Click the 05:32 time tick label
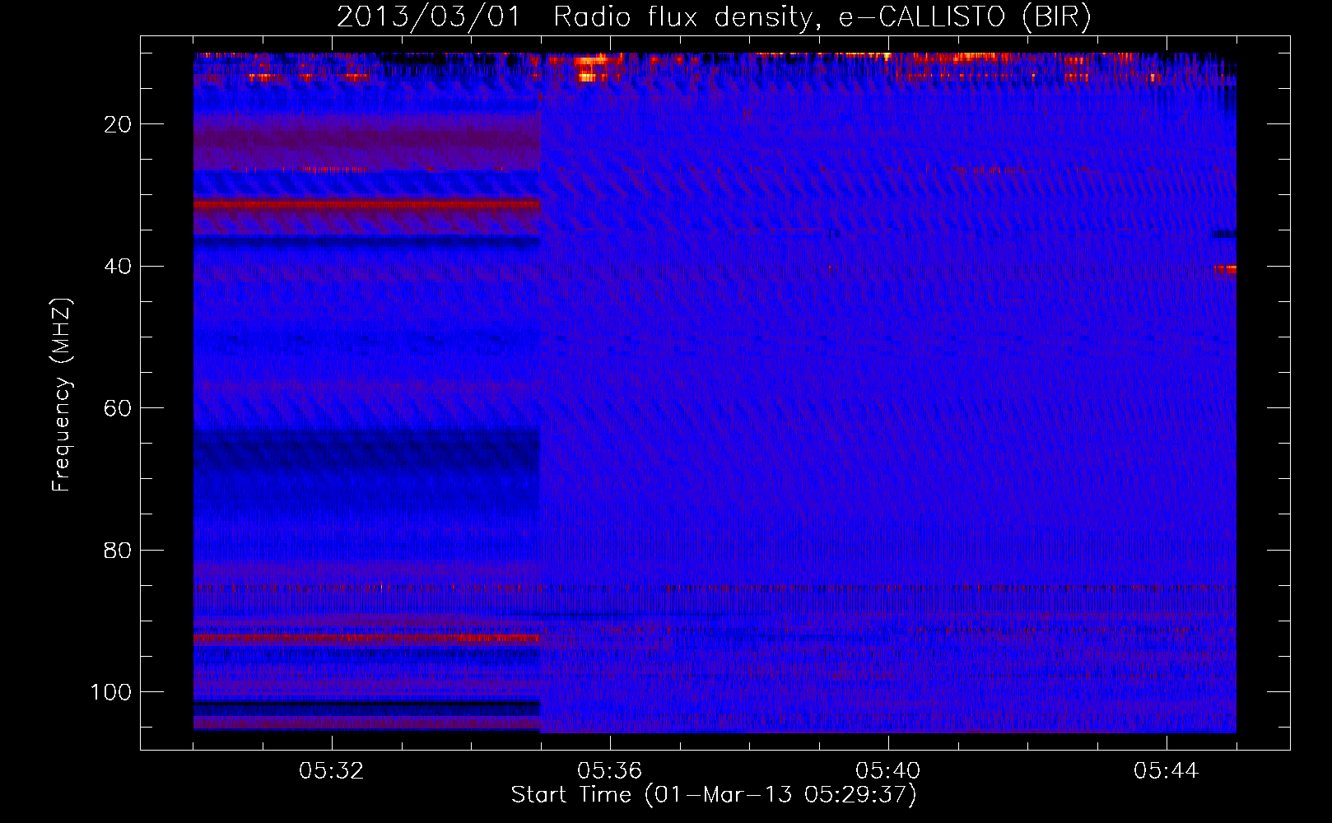Image resolution: width=1332 pixels, height=823 pixels. [331, 771]
